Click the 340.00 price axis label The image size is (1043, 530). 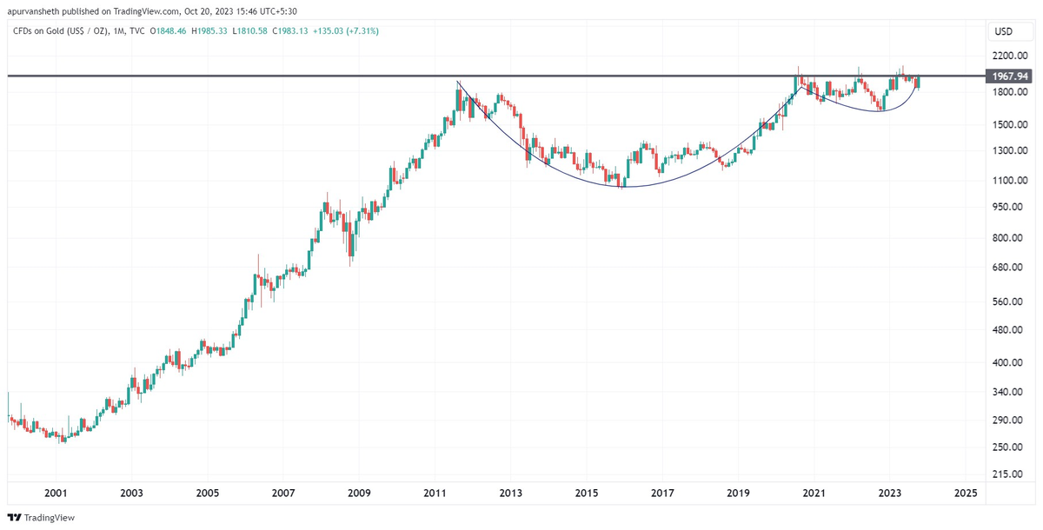(1008, 392)
